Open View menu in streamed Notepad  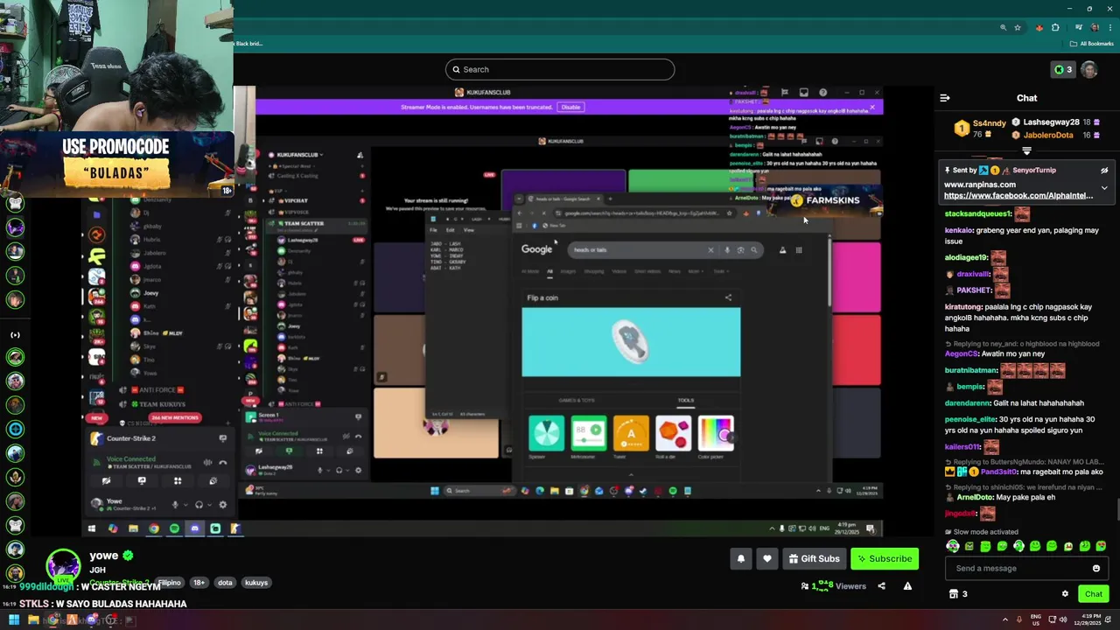pos(468,230)
